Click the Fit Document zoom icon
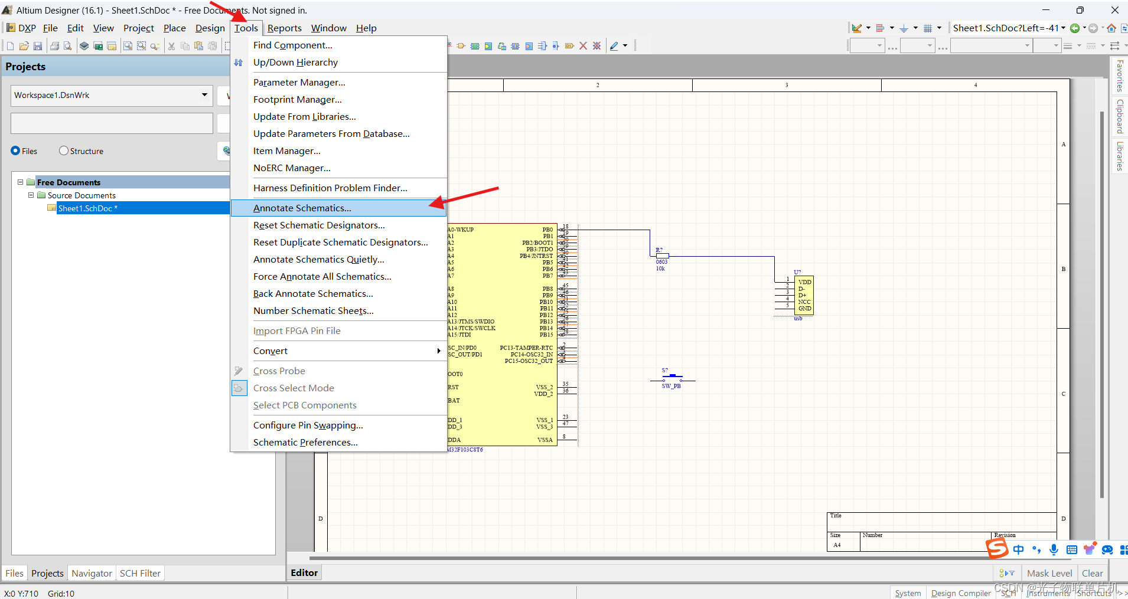This screenshot has height=599, width=1128. point(128,46)
